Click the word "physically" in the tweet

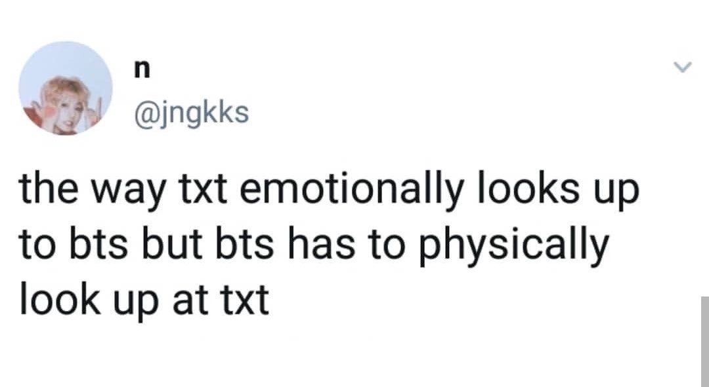point(515,246)
